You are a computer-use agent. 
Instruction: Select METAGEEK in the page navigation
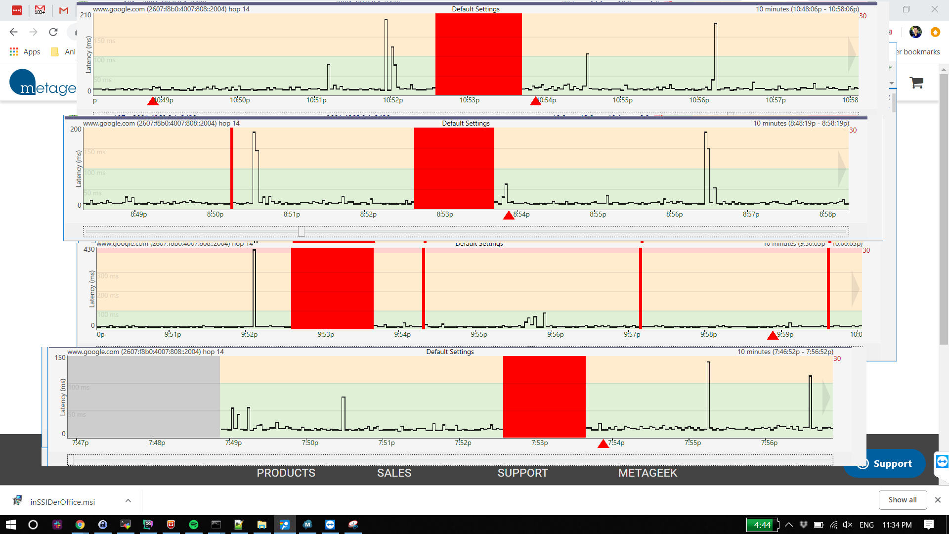tap(647, 473)
